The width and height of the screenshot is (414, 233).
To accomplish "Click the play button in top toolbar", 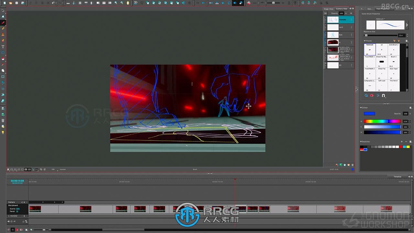I will [223, 3].
